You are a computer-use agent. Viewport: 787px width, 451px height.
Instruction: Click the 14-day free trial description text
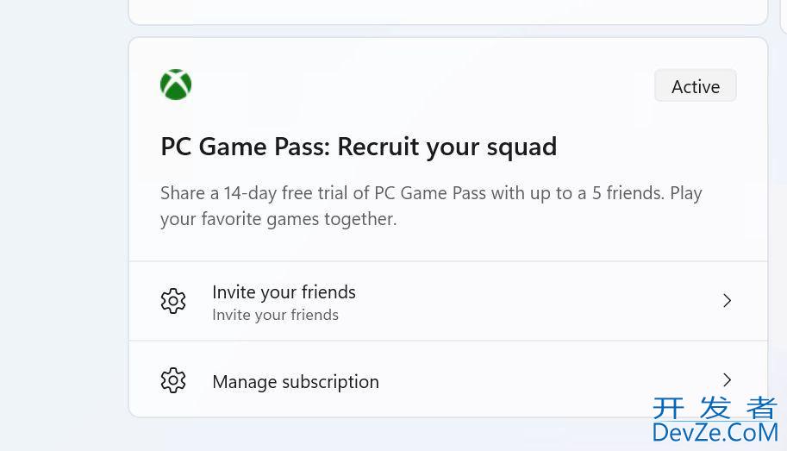click(431, 206)
